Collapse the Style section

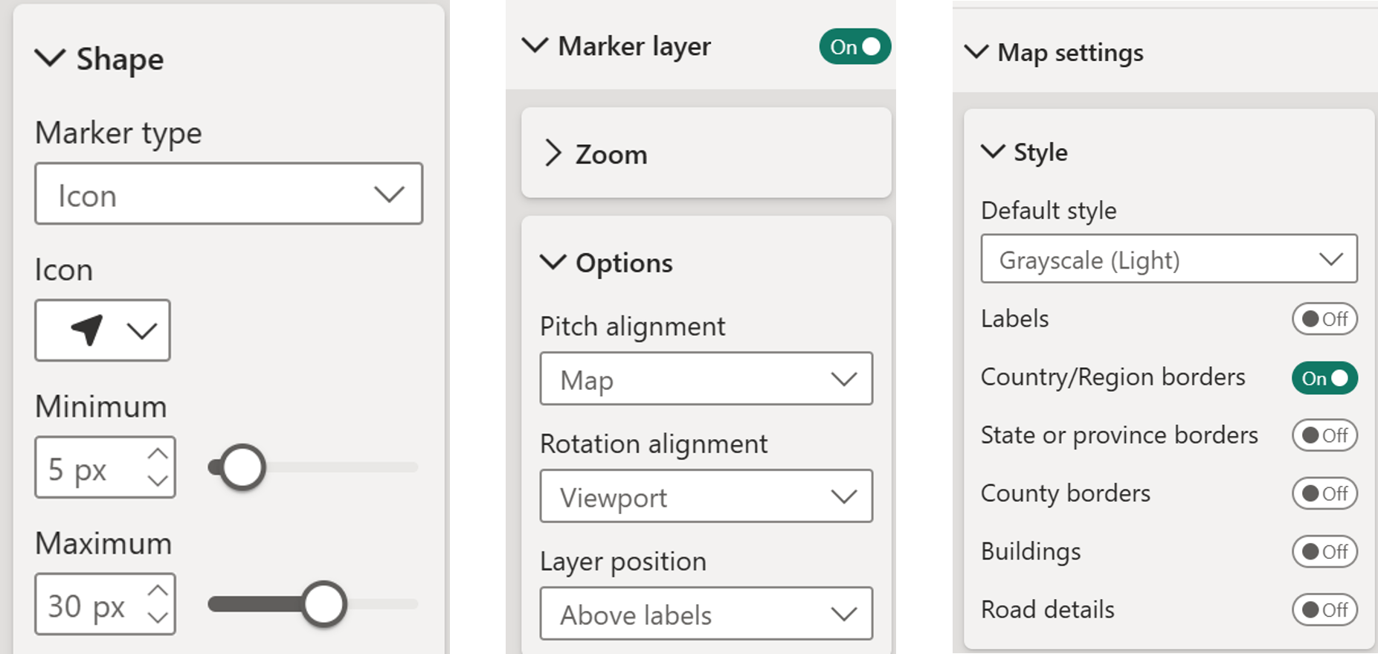point(993,152)
